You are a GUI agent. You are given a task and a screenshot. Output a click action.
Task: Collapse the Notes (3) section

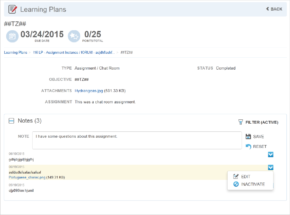pos(12,121)
